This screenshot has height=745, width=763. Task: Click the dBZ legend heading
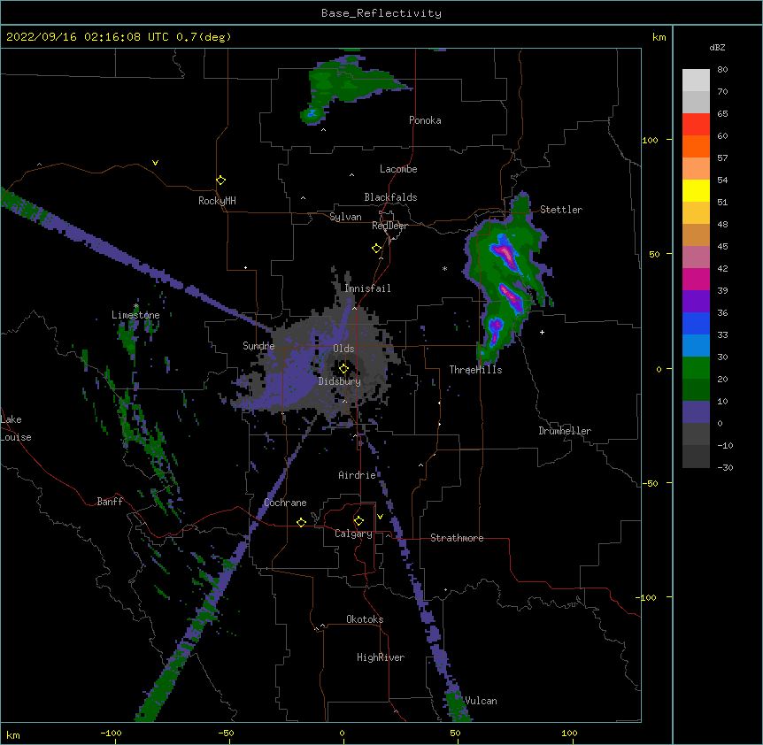(717, 48)
